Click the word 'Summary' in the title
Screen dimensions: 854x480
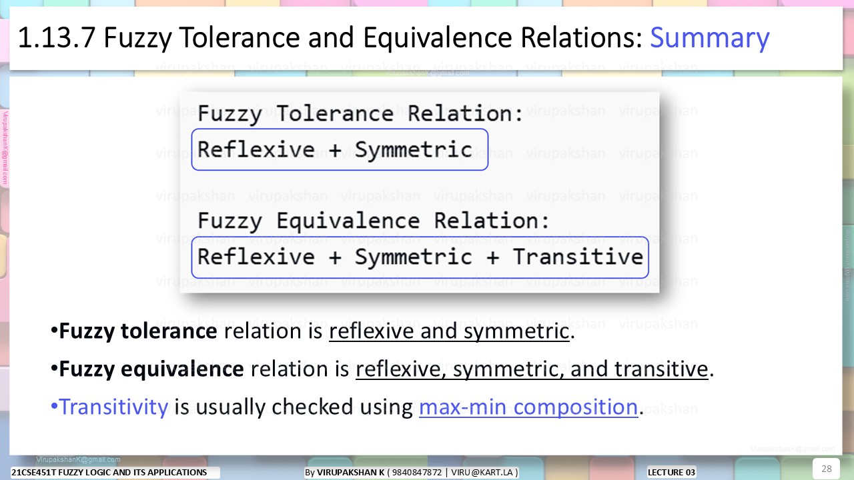click(710, 39)
